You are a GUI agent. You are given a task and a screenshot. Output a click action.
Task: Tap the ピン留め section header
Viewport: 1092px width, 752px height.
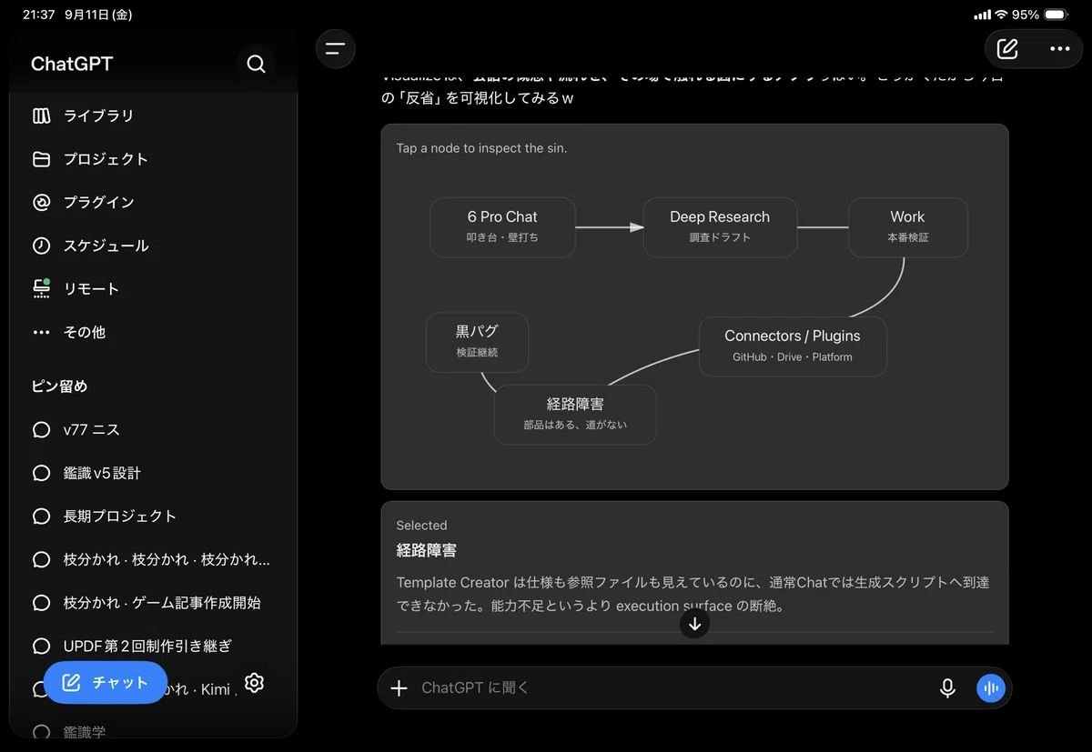pos(60,386)
